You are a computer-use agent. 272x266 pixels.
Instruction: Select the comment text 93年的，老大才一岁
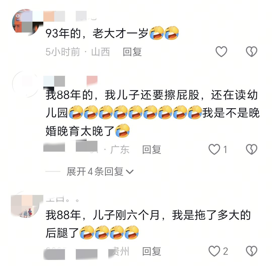coord(97,33)
